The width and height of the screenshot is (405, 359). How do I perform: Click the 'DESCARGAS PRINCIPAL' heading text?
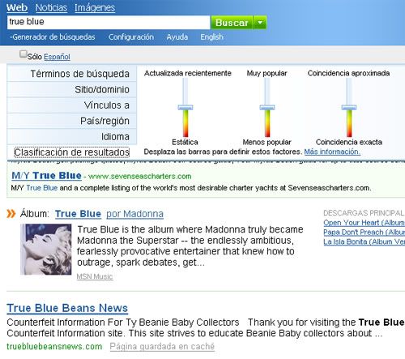364,213
